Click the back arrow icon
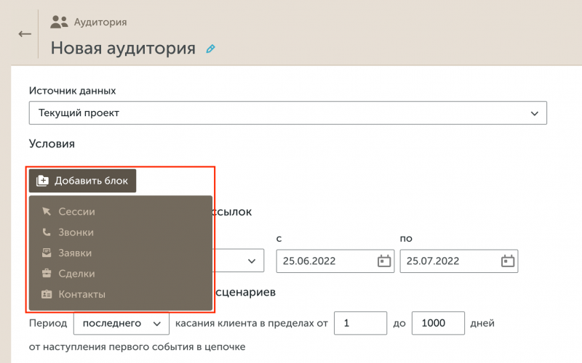582x363 pixels. (25, 34)
